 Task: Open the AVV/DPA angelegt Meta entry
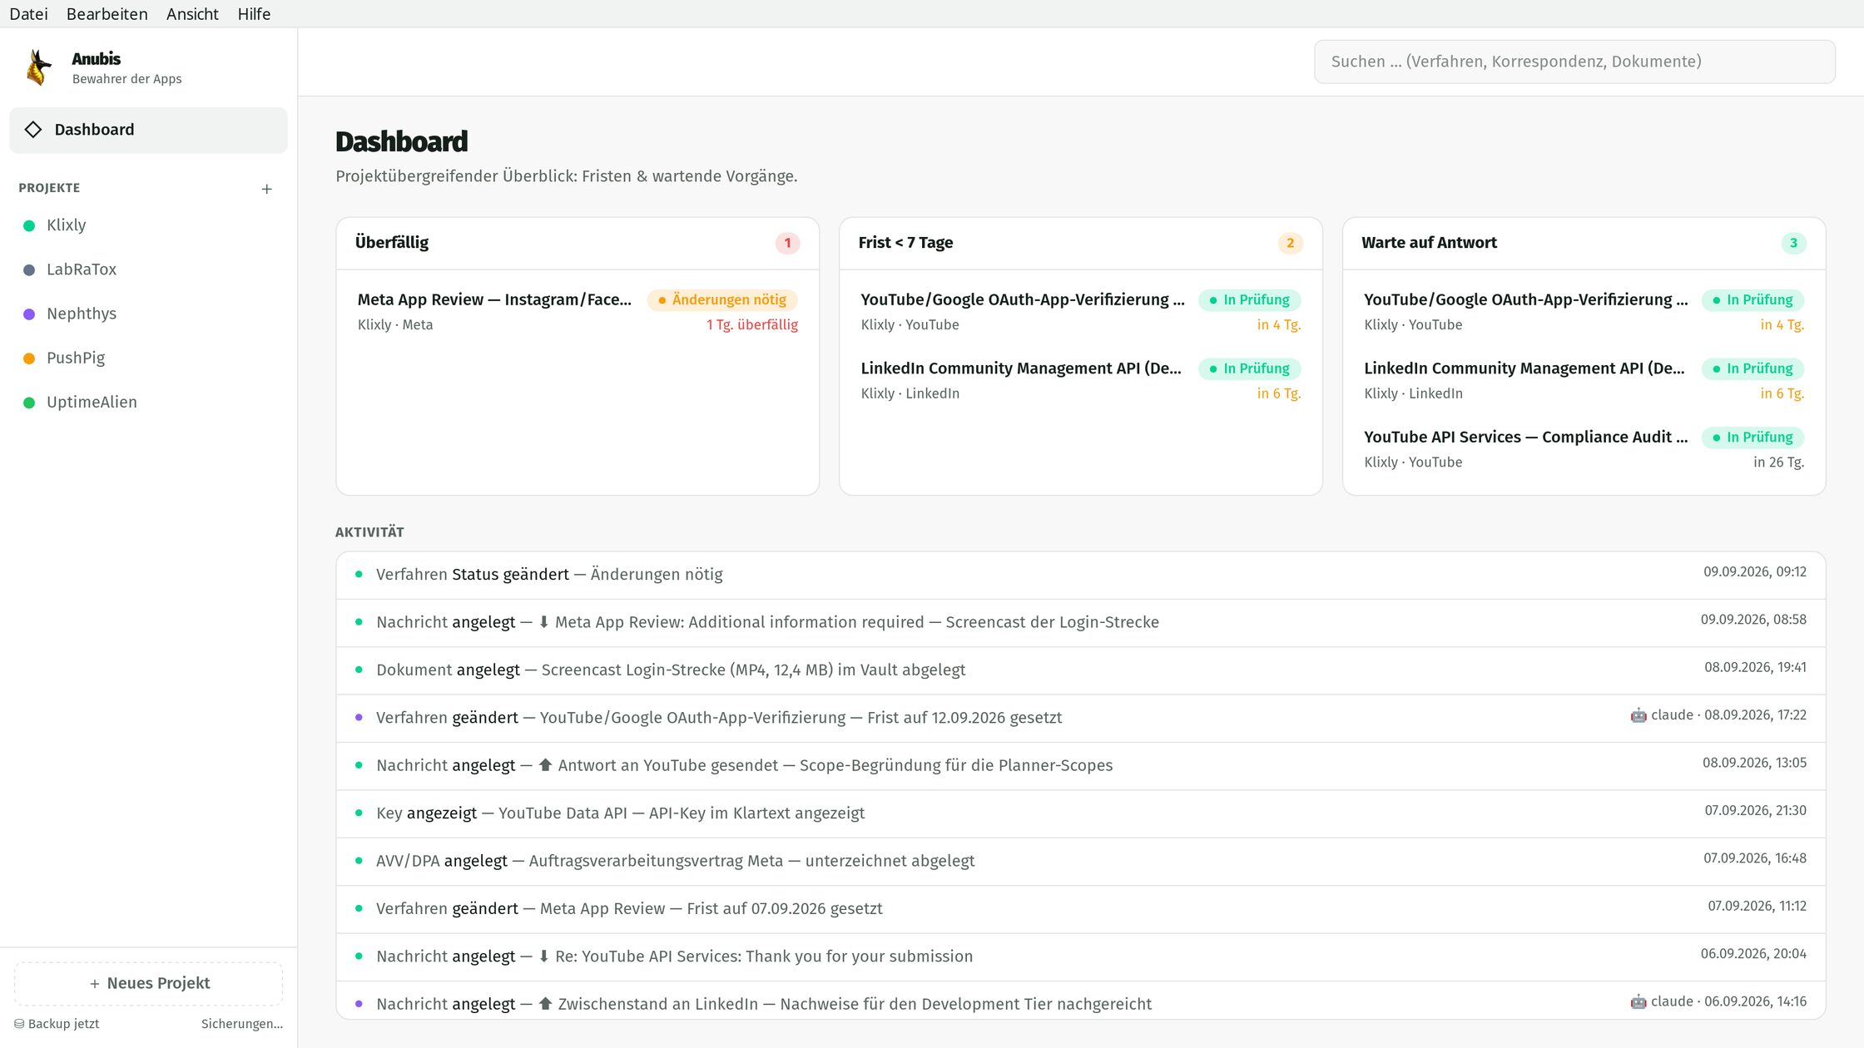click(1080, 861)
